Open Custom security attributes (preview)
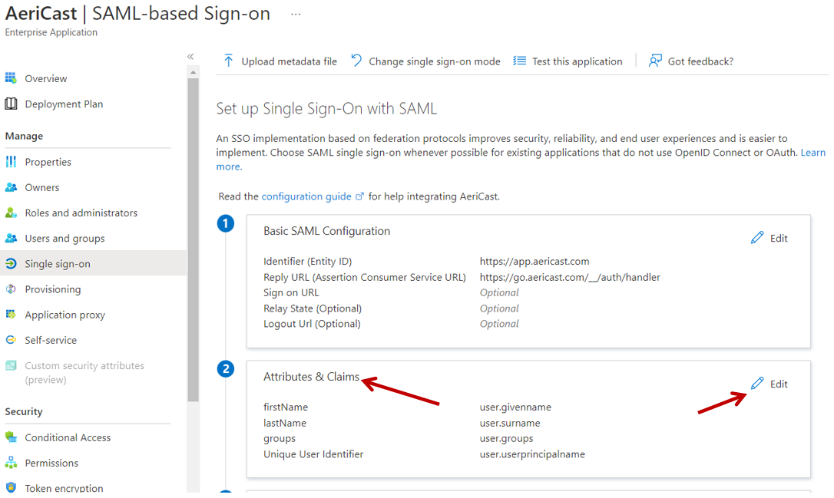 (84, 373)
